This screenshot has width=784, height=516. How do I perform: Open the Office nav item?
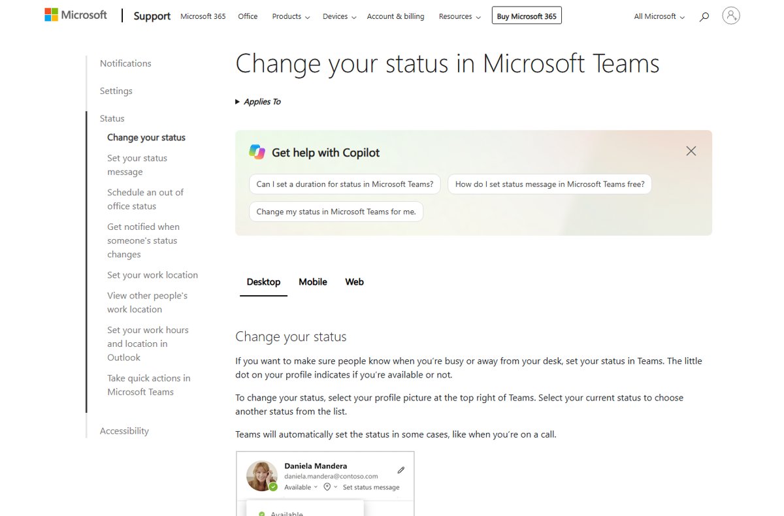coord(248,16)
